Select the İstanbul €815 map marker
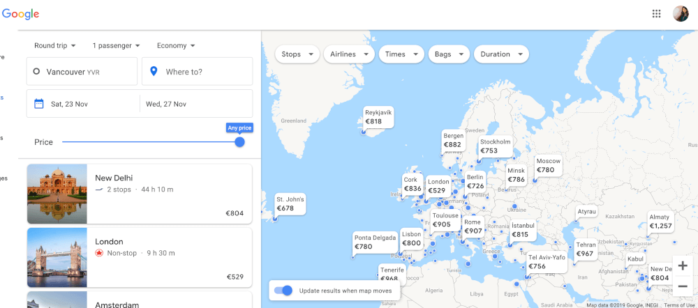 523,230
